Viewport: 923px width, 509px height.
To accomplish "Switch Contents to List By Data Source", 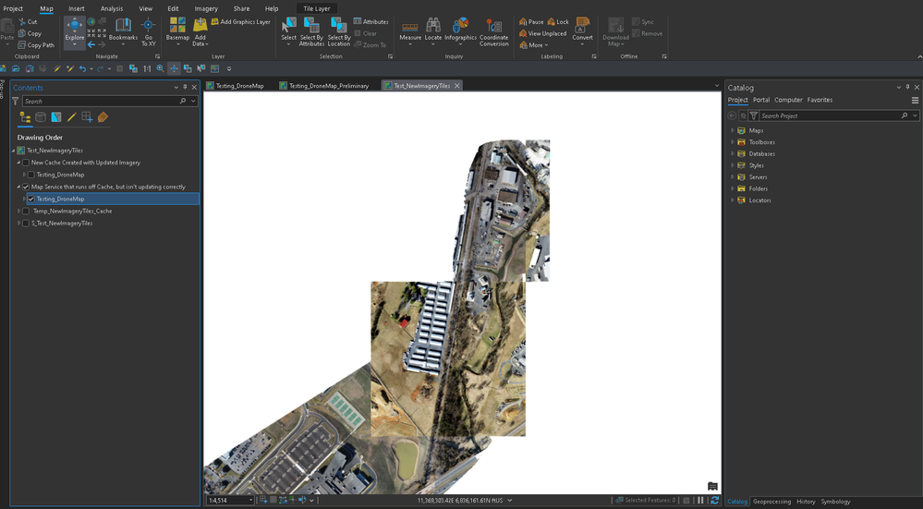I will point(41,117).
